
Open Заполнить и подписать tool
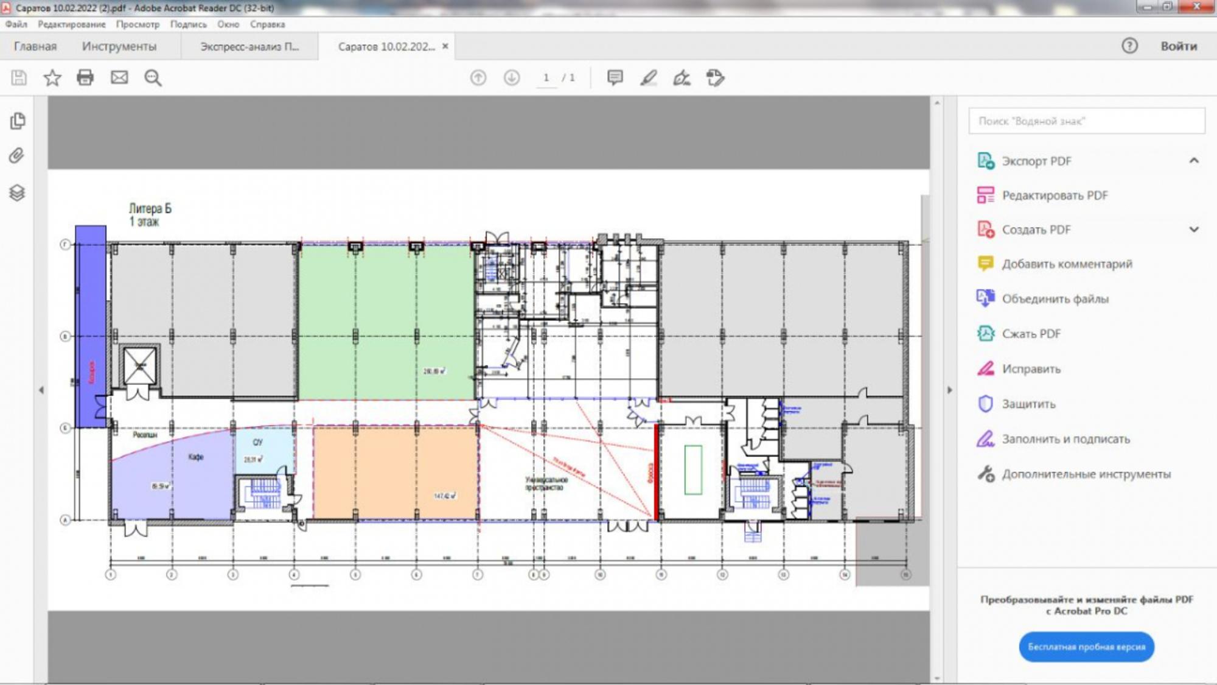point(1053,439)
